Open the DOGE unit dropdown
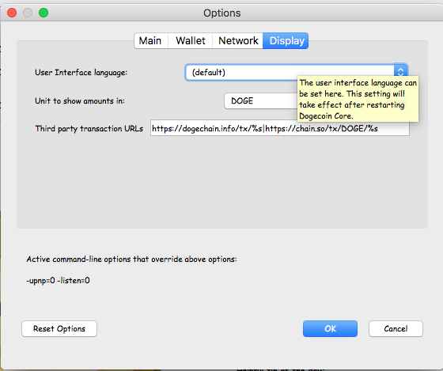Viewport: 443px width, 371px height. [260, 101]
